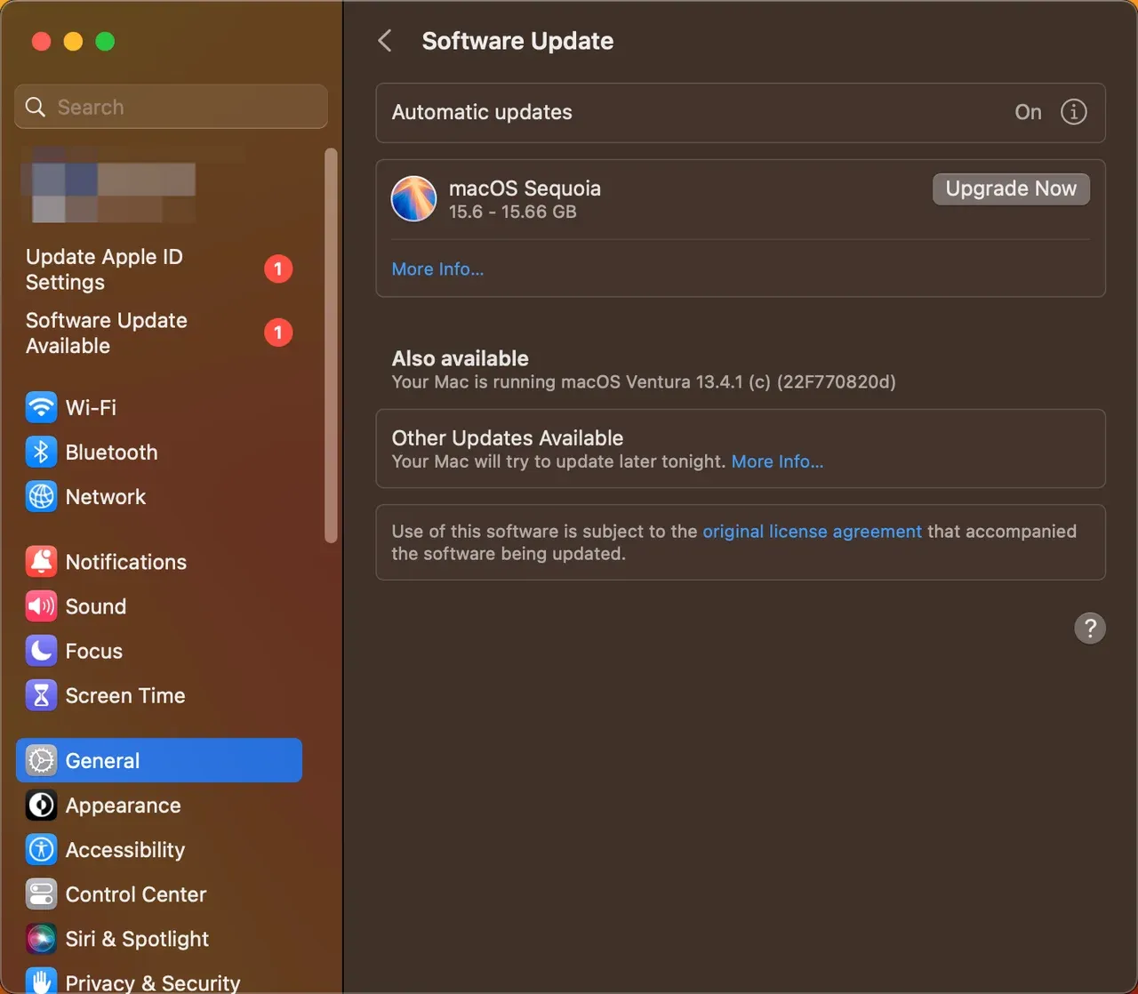The width and height of the screenshot is (1138, 994).
Task: Click the search magnifier icon
Action: point(36,107)
